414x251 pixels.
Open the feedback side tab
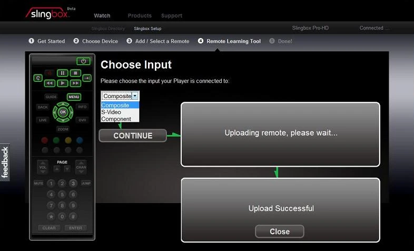[5, 162]
